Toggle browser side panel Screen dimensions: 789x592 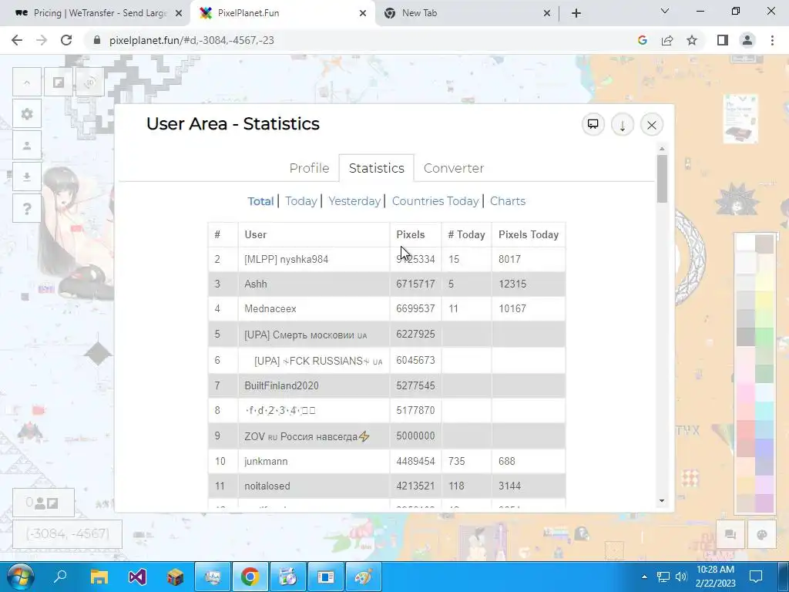(723, 40)
